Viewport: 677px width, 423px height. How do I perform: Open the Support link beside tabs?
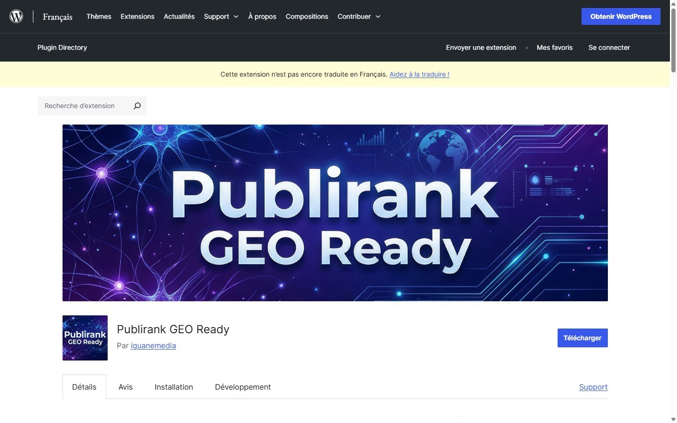(x=593, y=387)
